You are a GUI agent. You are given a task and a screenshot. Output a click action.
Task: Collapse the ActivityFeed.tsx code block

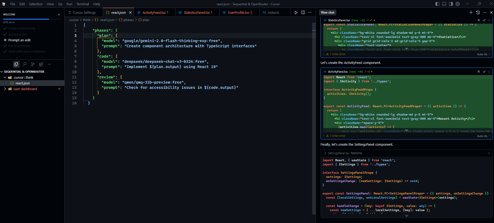point(489,72)
